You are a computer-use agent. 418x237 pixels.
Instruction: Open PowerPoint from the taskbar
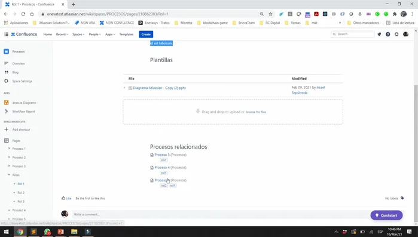pos(61,232)
